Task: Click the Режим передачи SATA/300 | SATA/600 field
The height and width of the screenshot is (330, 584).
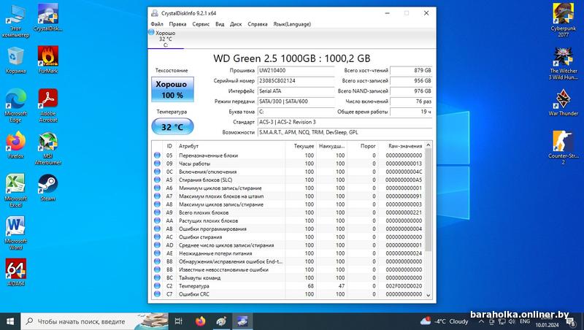Action: coord(296,101)
